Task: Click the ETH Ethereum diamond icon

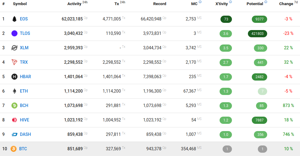Action: 14,91
